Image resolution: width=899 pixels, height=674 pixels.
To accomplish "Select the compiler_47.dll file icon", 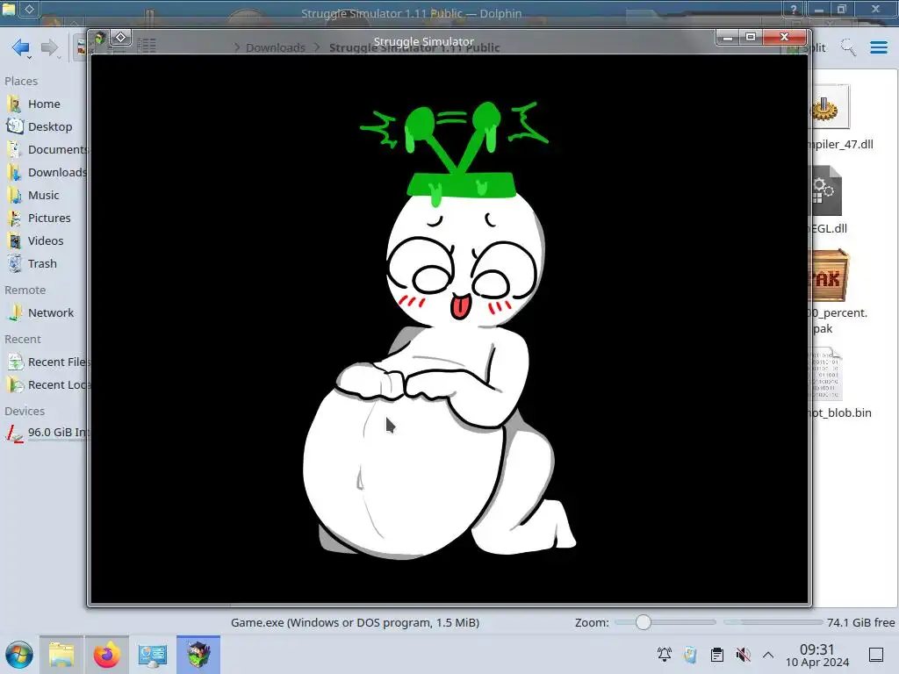I will (829, 107).
